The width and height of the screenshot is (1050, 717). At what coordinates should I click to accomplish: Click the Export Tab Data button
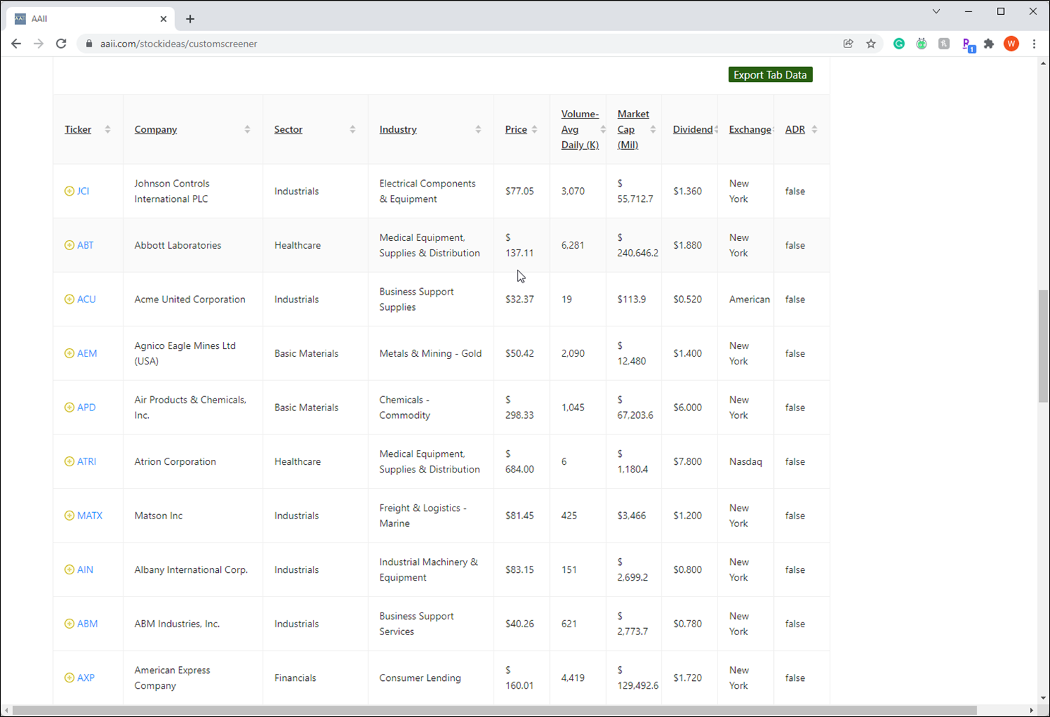(770, 75)
